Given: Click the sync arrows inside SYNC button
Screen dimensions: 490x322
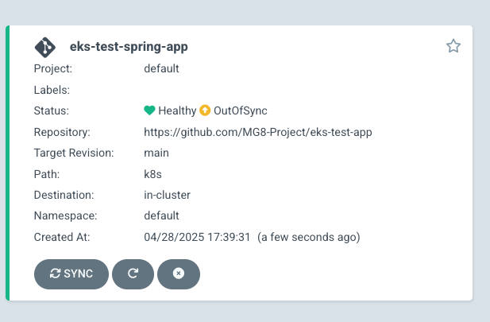Looking at the screenshot, I should click(x=55, y=274).
